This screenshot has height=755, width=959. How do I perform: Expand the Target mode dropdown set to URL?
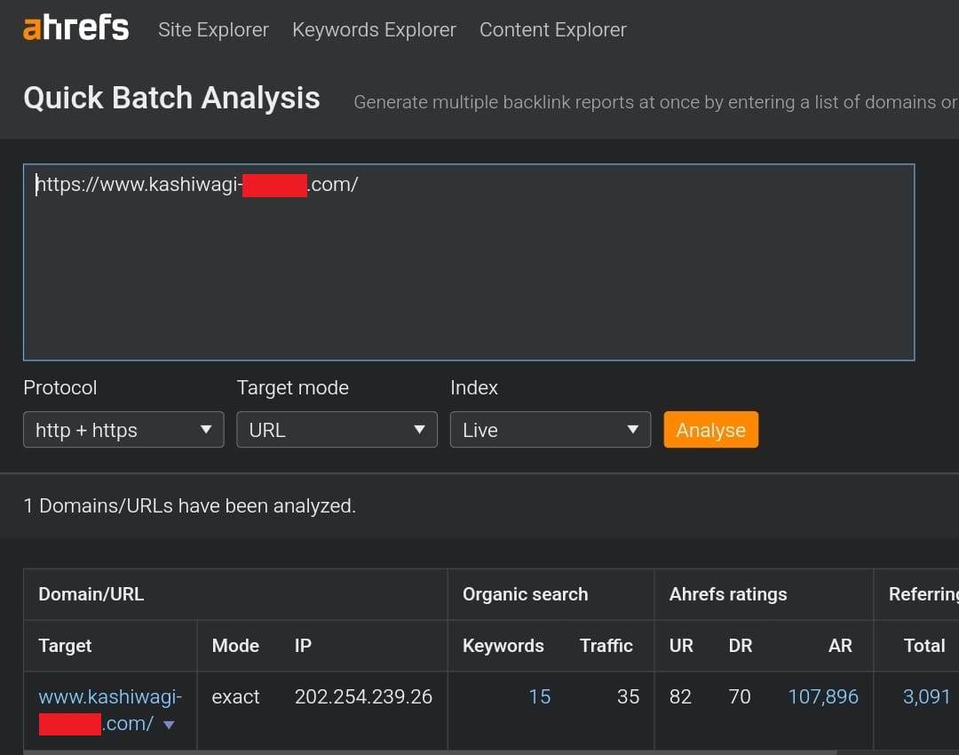(337, 430)
